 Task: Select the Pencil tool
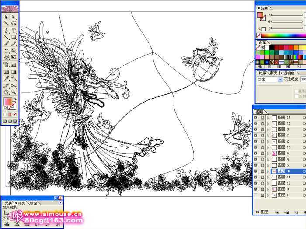[x=14, y=44]
